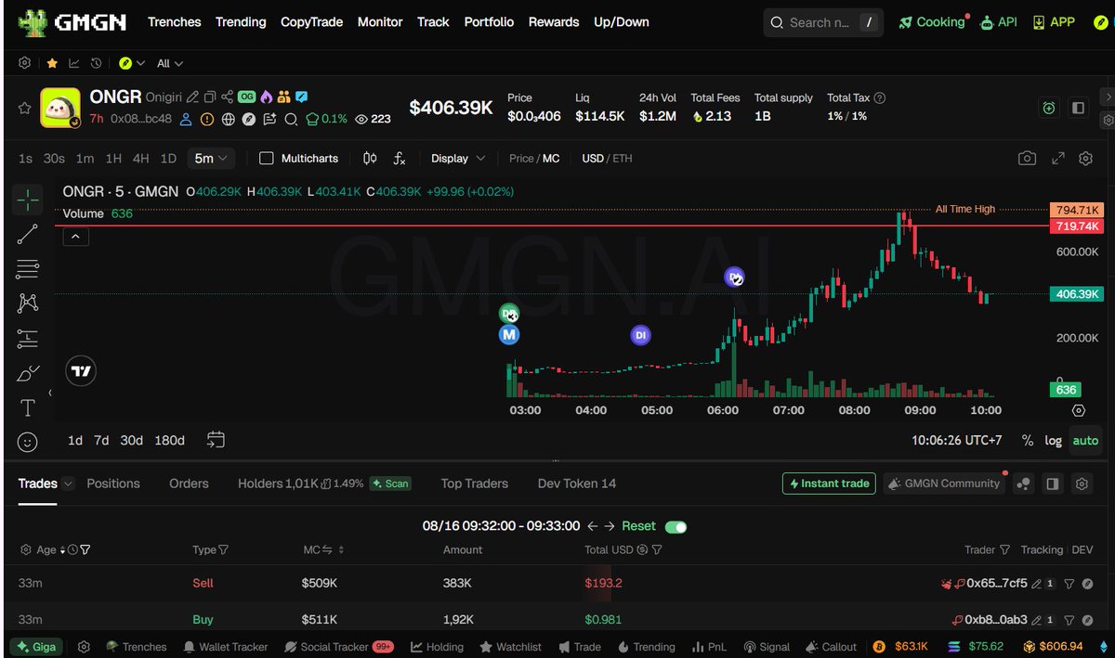Click Reset on the time filter
The height and width of the screenshot is (658, 1115).
(x=638, y=526)
